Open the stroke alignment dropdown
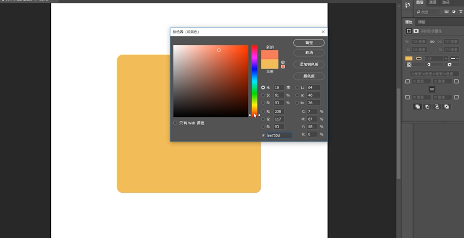The width and height of the screenshot is (464, 238). 413,65
